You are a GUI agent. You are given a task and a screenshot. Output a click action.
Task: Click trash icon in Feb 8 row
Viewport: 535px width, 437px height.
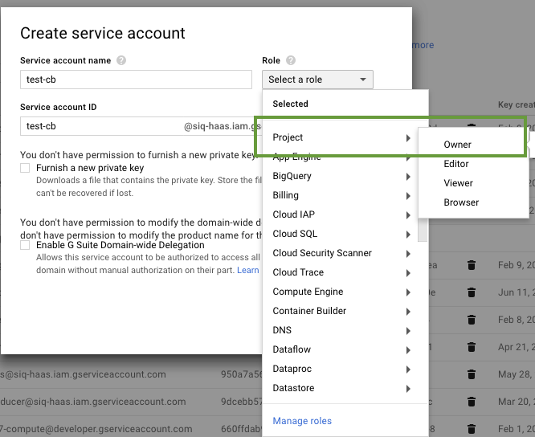pyautogui.click(x=472, y=319)
